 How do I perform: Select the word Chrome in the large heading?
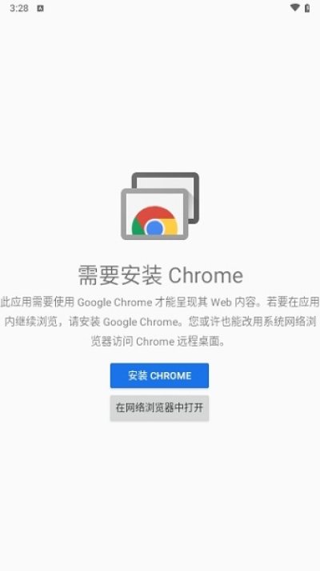pos(206,275)
